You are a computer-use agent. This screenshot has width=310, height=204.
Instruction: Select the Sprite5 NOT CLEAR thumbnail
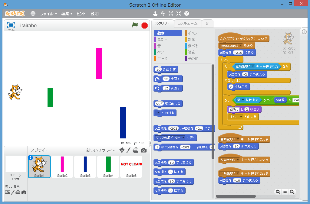pos(131,167)
